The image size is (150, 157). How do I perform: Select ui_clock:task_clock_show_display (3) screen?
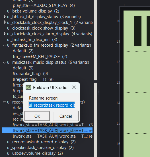click(41, 28)
